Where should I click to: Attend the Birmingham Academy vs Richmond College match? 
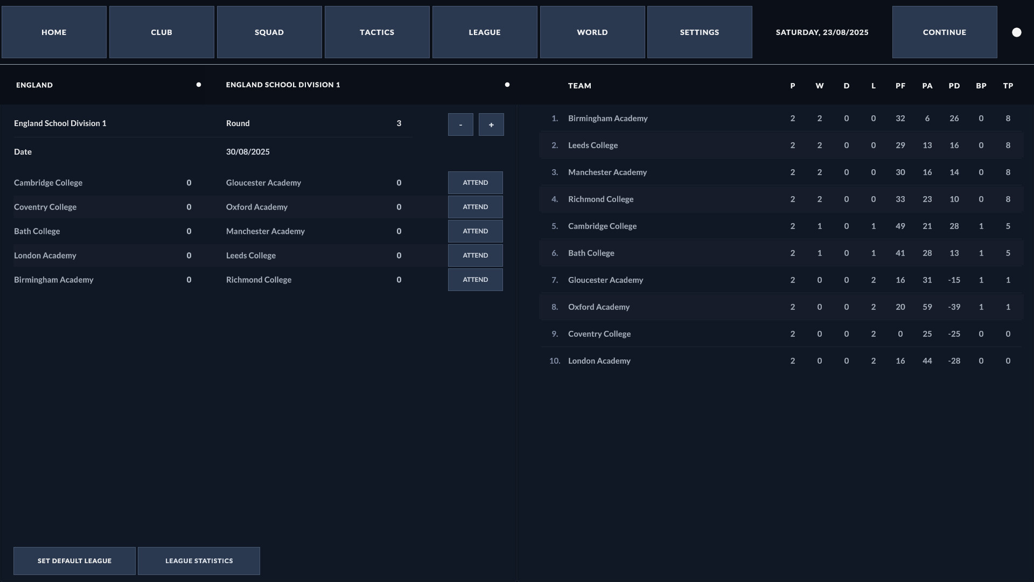[x=476, y=280]
